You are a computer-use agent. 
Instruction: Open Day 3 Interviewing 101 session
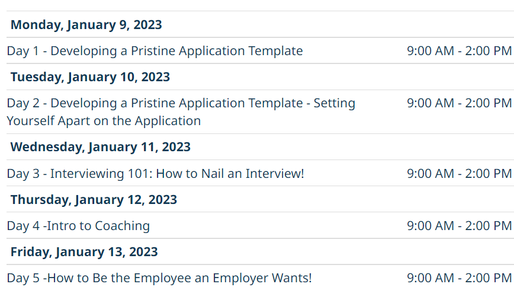[x=155, y=174]
